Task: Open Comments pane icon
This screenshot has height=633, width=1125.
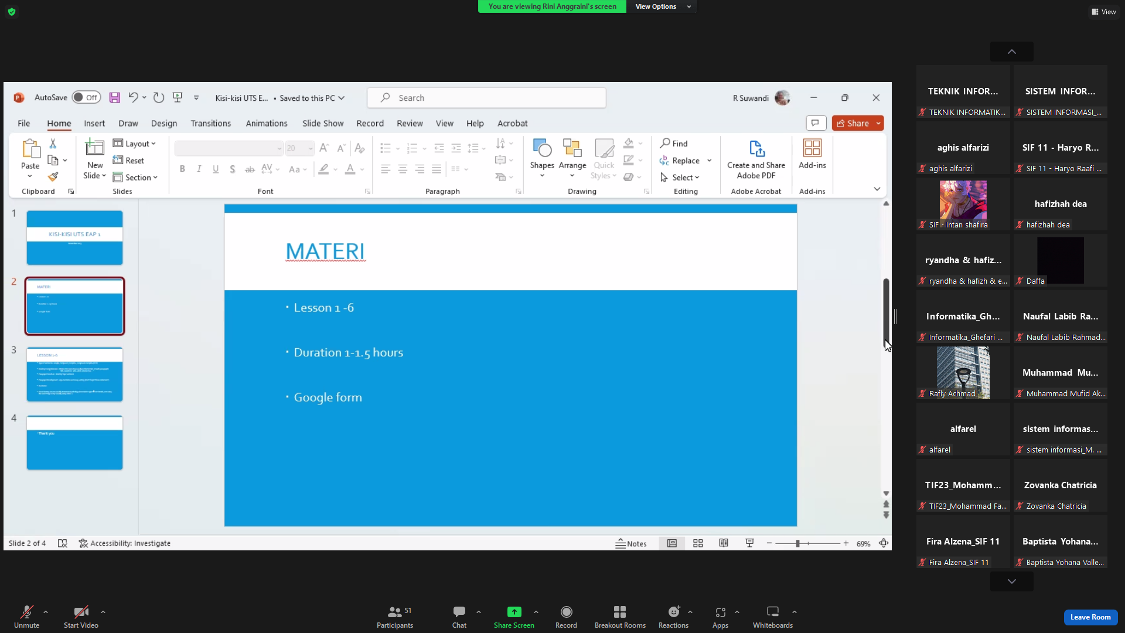Action: (x=815, y=123)
